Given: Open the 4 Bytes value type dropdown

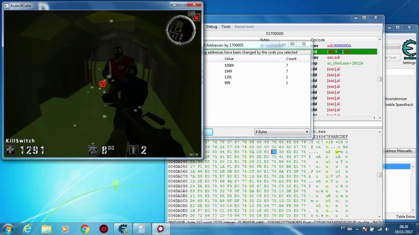Looking at the screenshot, I should pyautogui.click(x=282, y=132).
